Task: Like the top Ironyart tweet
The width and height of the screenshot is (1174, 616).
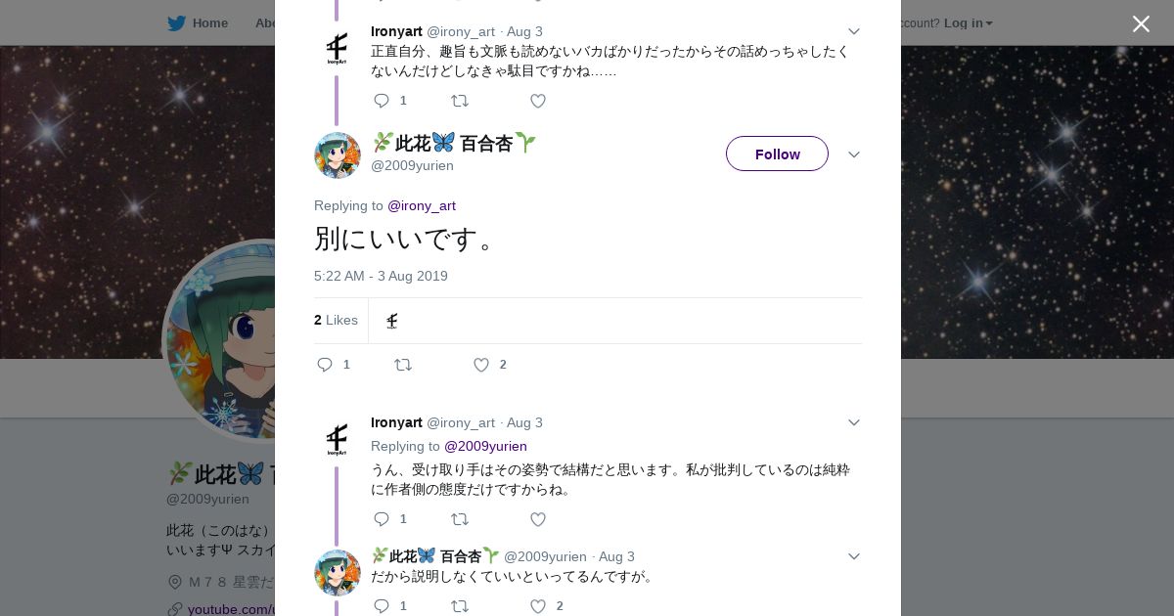Action: click(x=537, y=101)
